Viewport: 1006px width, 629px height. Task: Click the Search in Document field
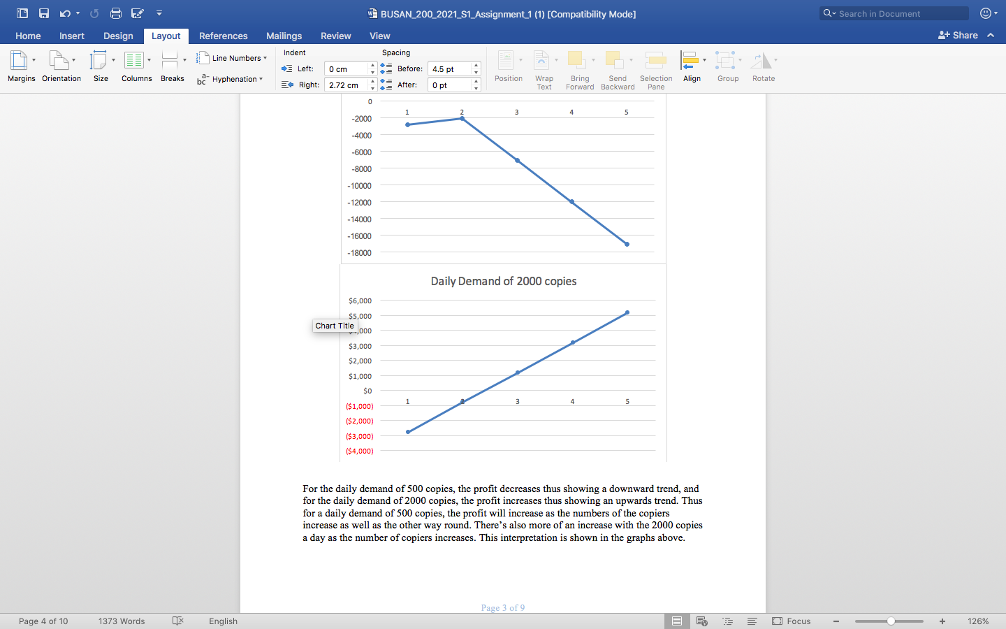point(894,13)
